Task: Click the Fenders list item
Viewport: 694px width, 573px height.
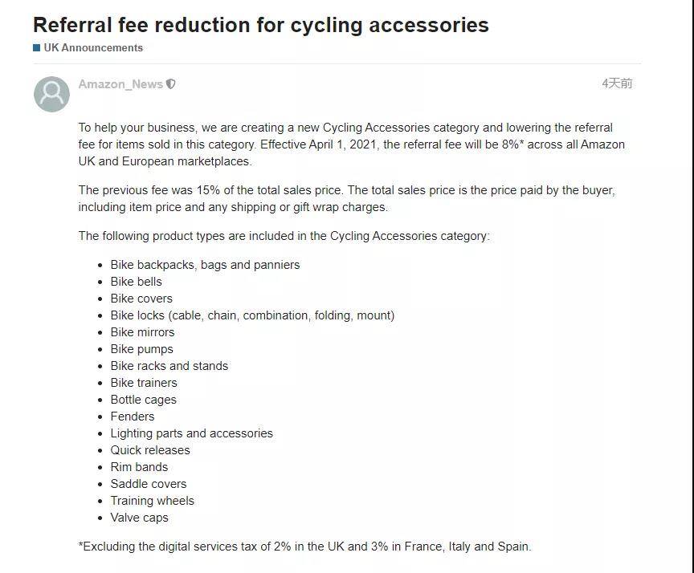Action: pos(133,417)
